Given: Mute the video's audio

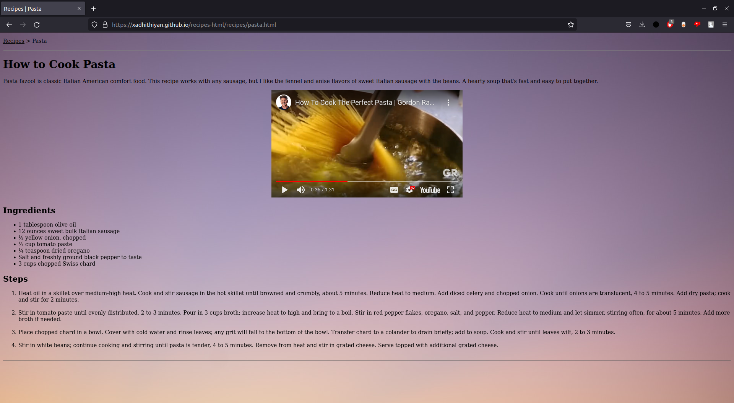Looking at the screenshot, I should point(300,189).
